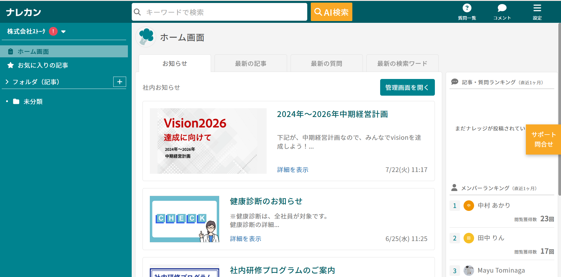Click the plus icon to add folder
561x277 pixels.
tap(119, 82)
